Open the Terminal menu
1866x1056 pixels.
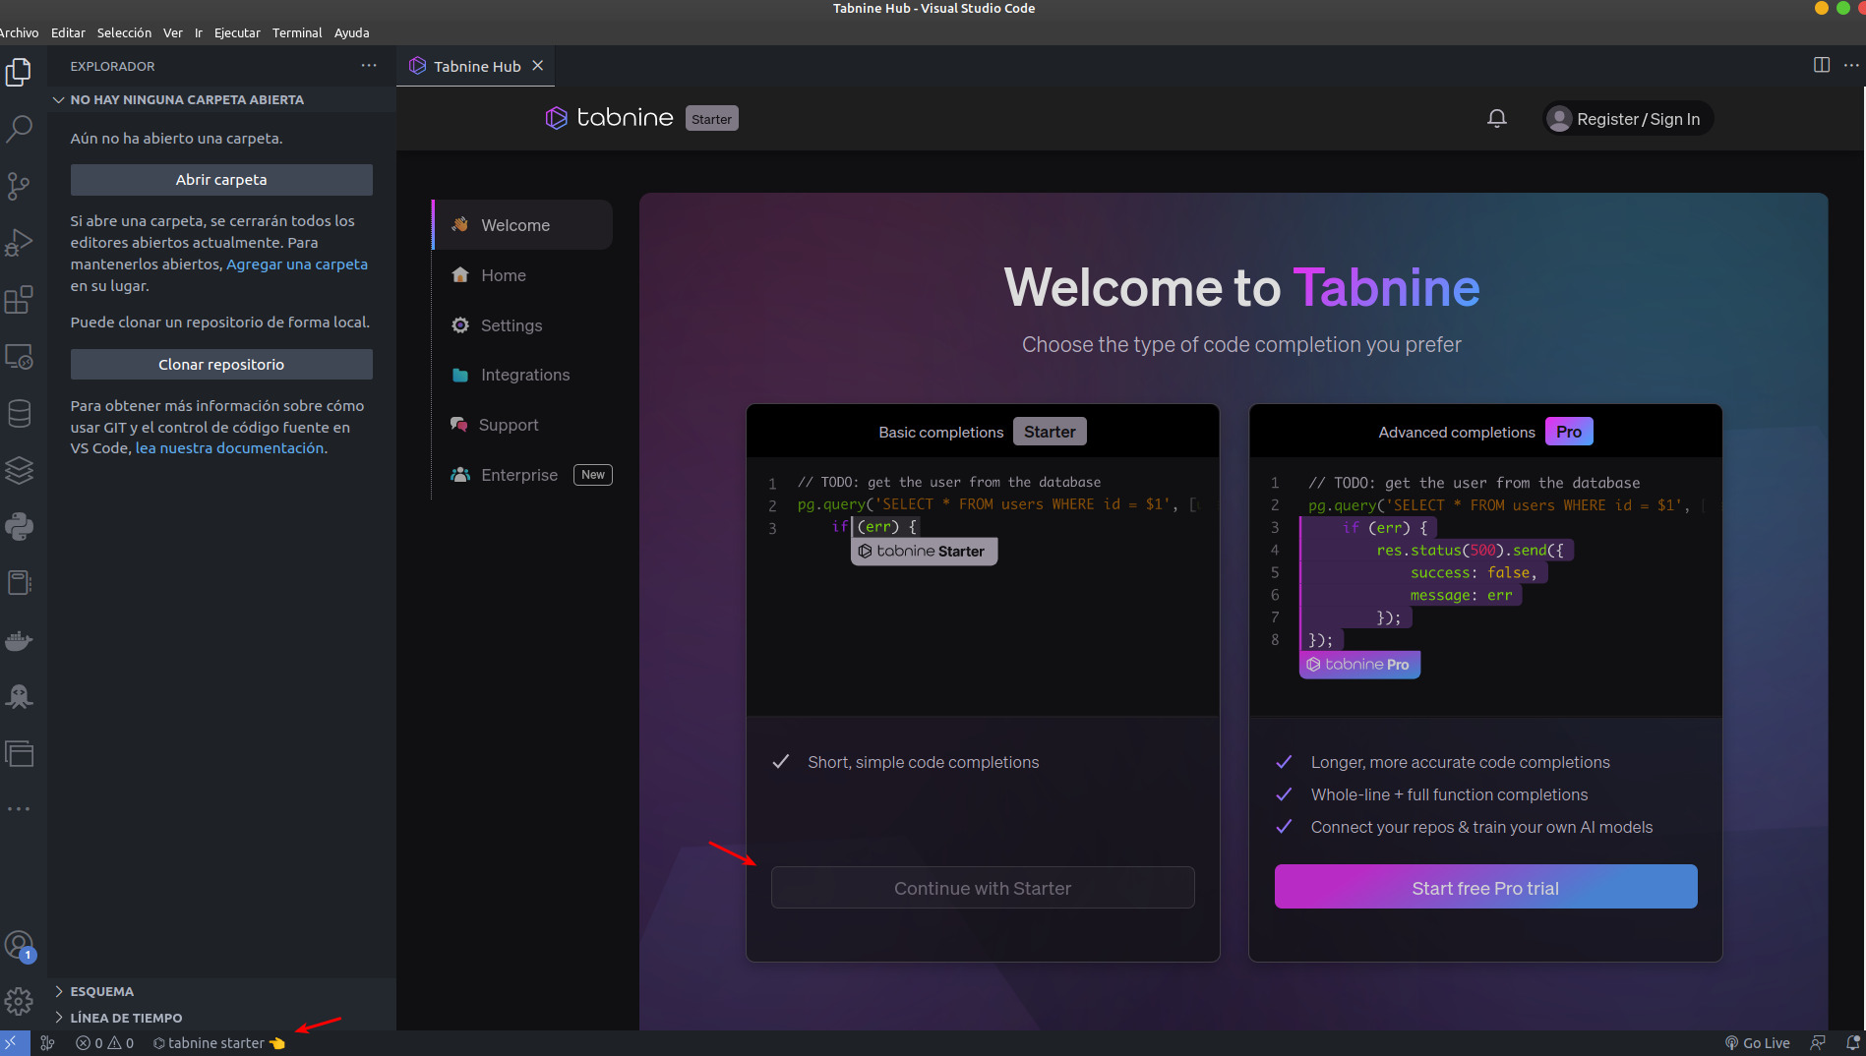point(297,32)
